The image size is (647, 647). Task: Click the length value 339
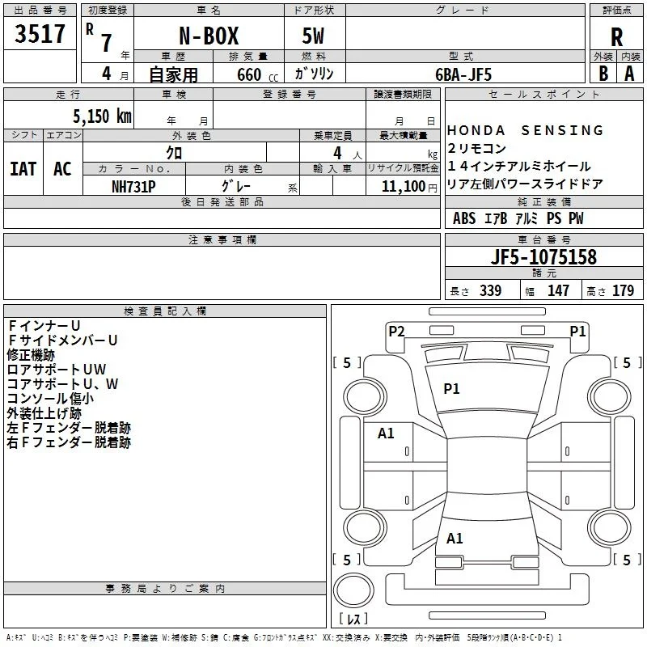pyautogui.click(x=490, y=290)
